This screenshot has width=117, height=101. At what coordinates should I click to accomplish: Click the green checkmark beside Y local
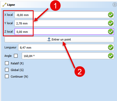pyautogui.click(x=111, y=23)
